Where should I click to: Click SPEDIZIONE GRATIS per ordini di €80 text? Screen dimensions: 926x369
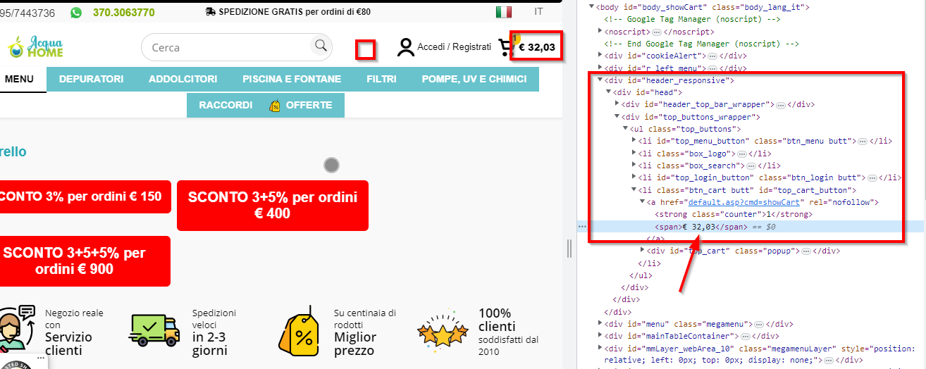pyautogui.click(x=295, y=12)
